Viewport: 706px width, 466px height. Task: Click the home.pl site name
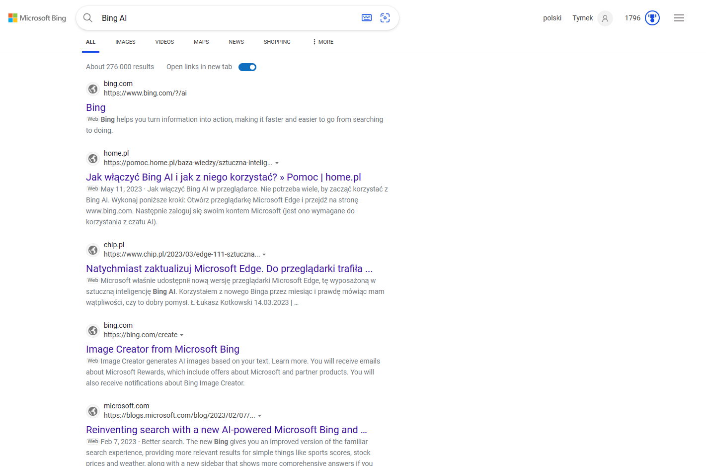coord(116,153)
